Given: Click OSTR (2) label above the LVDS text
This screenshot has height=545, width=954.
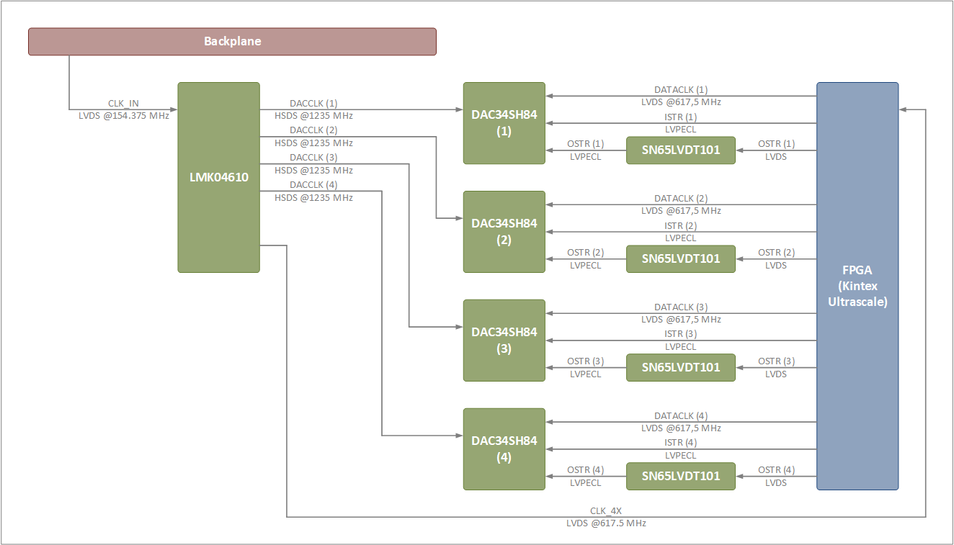Looking at the screenshot, I should pyautogui.click(x=776, y=253).
